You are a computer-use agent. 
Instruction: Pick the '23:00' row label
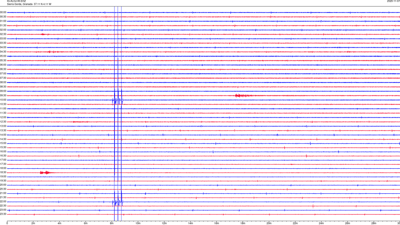click(x=3, y=210)
